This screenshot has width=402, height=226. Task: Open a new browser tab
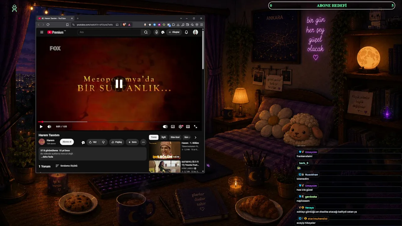pyautogui.click(x=78, y=19)
